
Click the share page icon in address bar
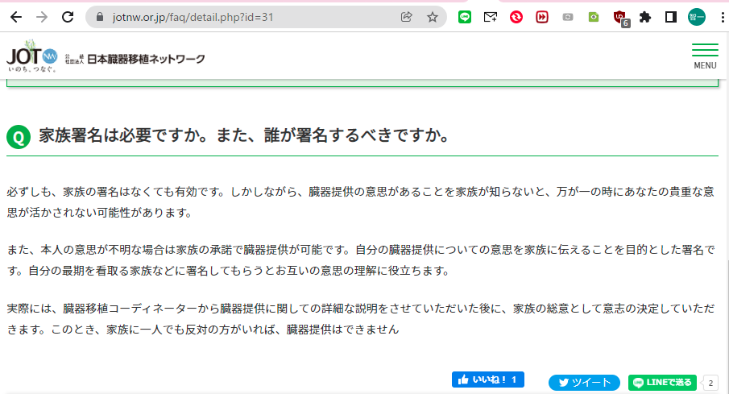[x=407, y=17]
